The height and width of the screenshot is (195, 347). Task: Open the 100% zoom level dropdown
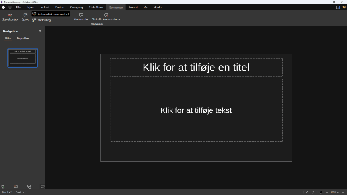(x=335, y=192)
